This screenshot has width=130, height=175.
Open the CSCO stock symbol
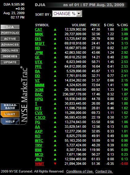(x=40, y=118)
